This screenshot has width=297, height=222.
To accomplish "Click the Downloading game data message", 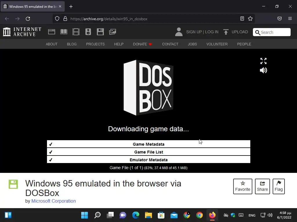I will pos(148,129).
